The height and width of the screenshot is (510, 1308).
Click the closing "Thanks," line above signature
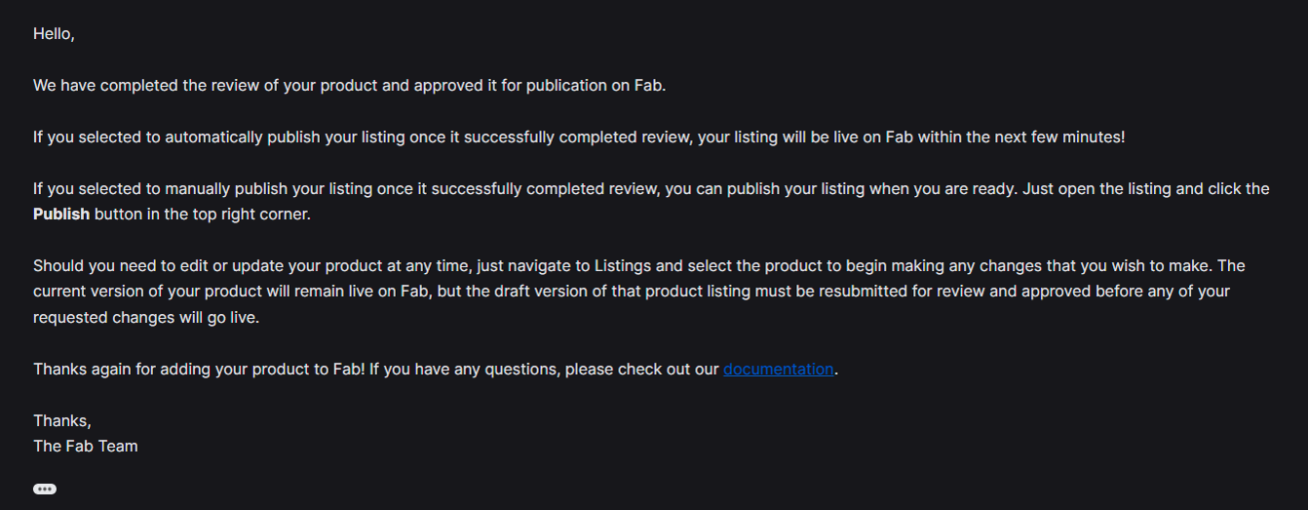(62, 420)
